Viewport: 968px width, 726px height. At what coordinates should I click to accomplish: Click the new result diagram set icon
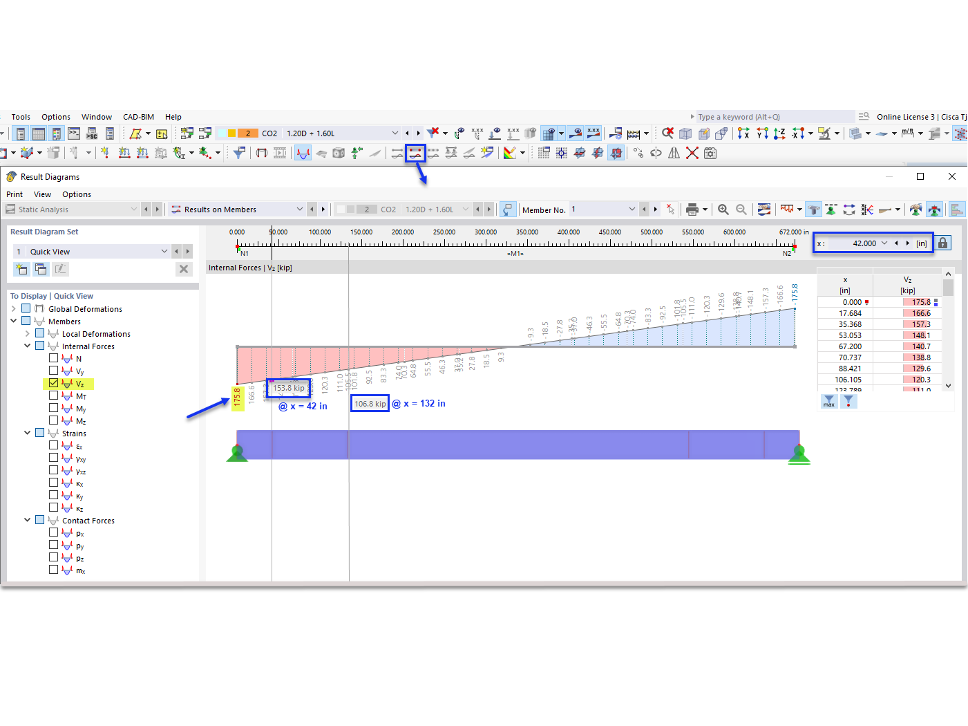coord(21,269)
